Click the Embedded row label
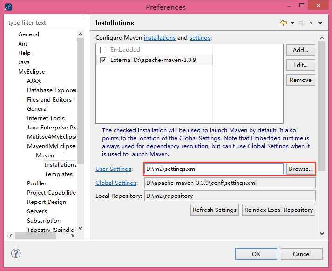 125,50
